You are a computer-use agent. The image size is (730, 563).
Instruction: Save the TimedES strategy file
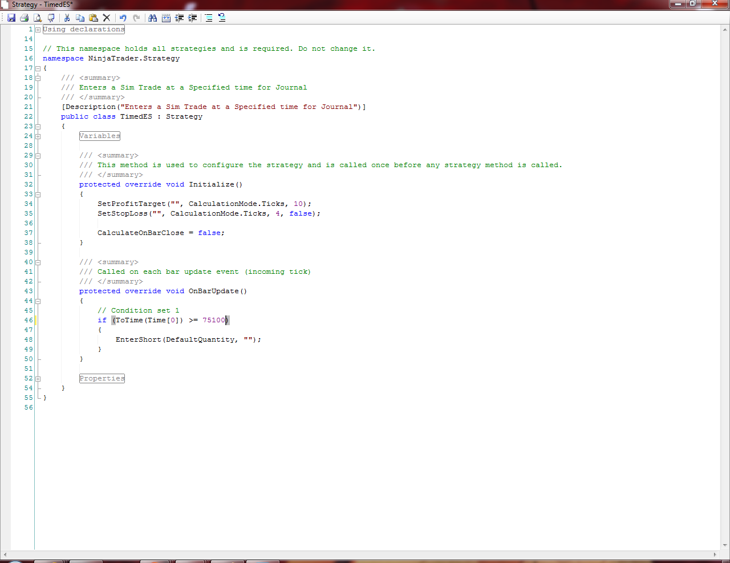click(x=11, y=18)
